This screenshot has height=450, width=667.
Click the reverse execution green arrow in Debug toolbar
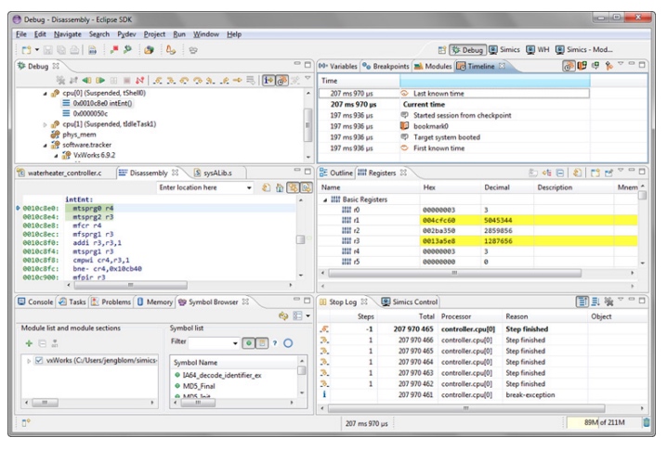click(x=86, y=80)
